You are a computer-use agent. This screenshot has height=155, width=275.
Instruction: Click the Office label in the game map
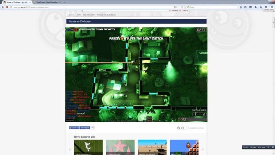pos(102,70)
